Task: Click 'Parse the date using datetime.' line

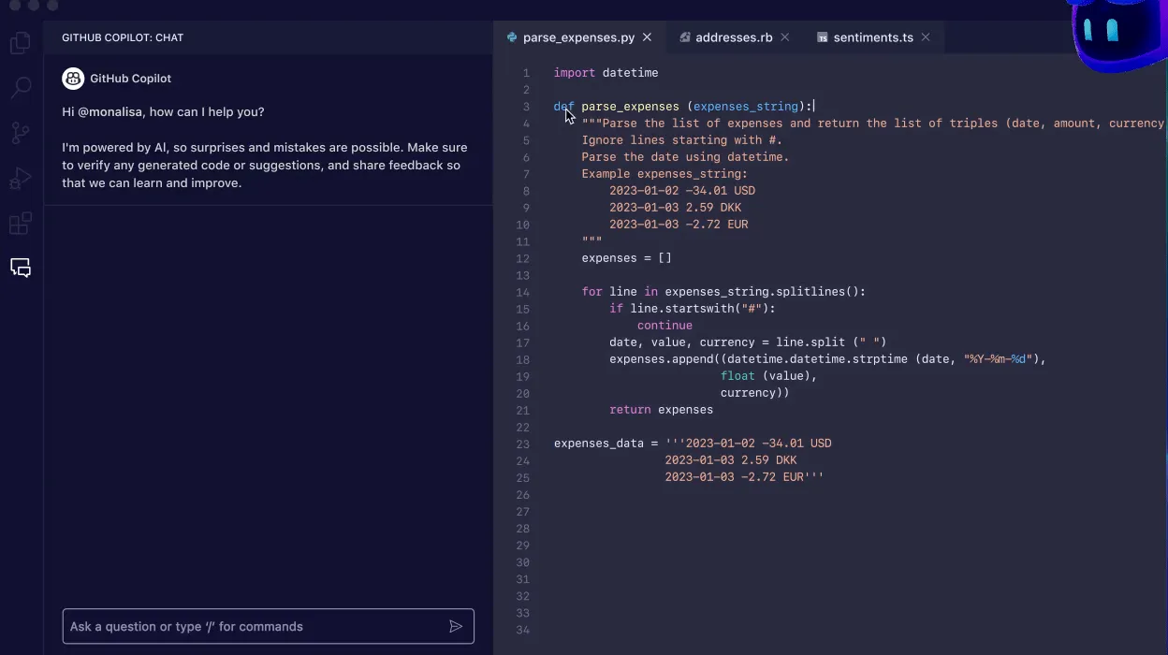Action: coord(685,157)
